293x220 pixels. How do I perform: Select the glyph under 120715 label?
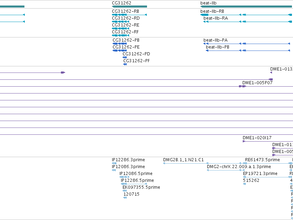(x=125, y=198)
